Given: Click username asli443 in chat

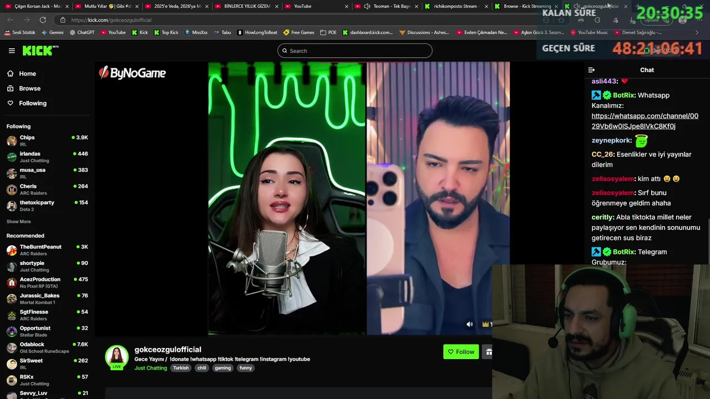Looking at the screenshot, I should [x=604, y=81].
